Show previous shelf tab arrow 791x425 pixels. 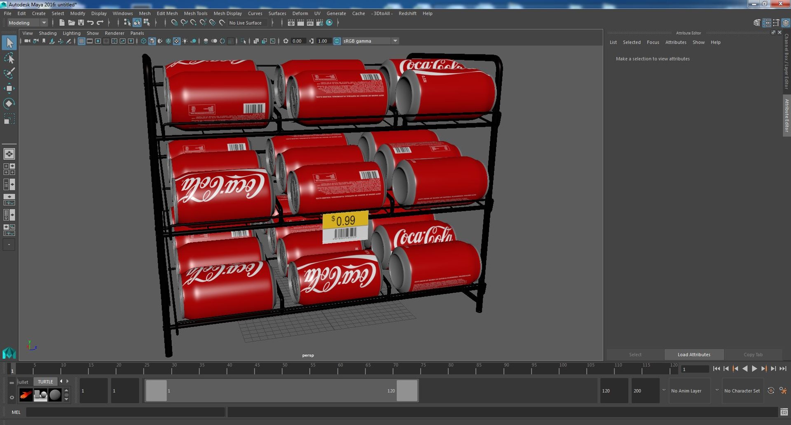pos(61,381)
